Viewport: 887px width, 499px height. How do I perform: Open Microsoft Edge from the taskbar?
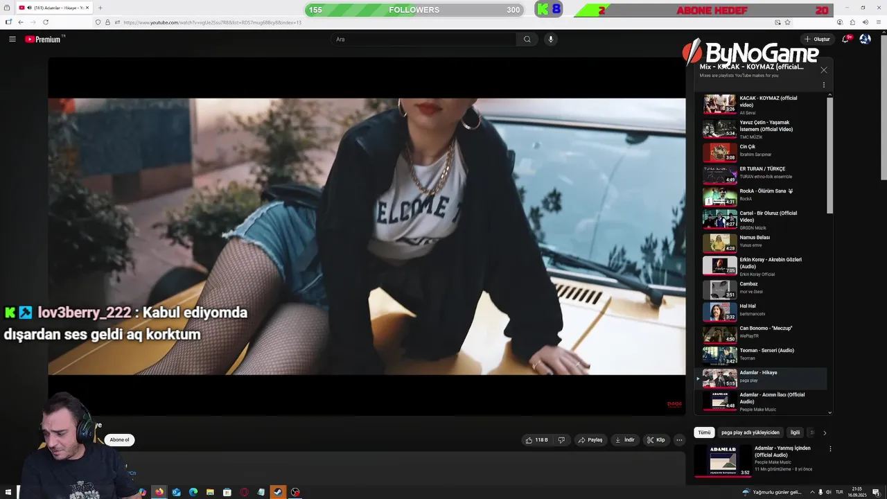[x=193, y=492]
